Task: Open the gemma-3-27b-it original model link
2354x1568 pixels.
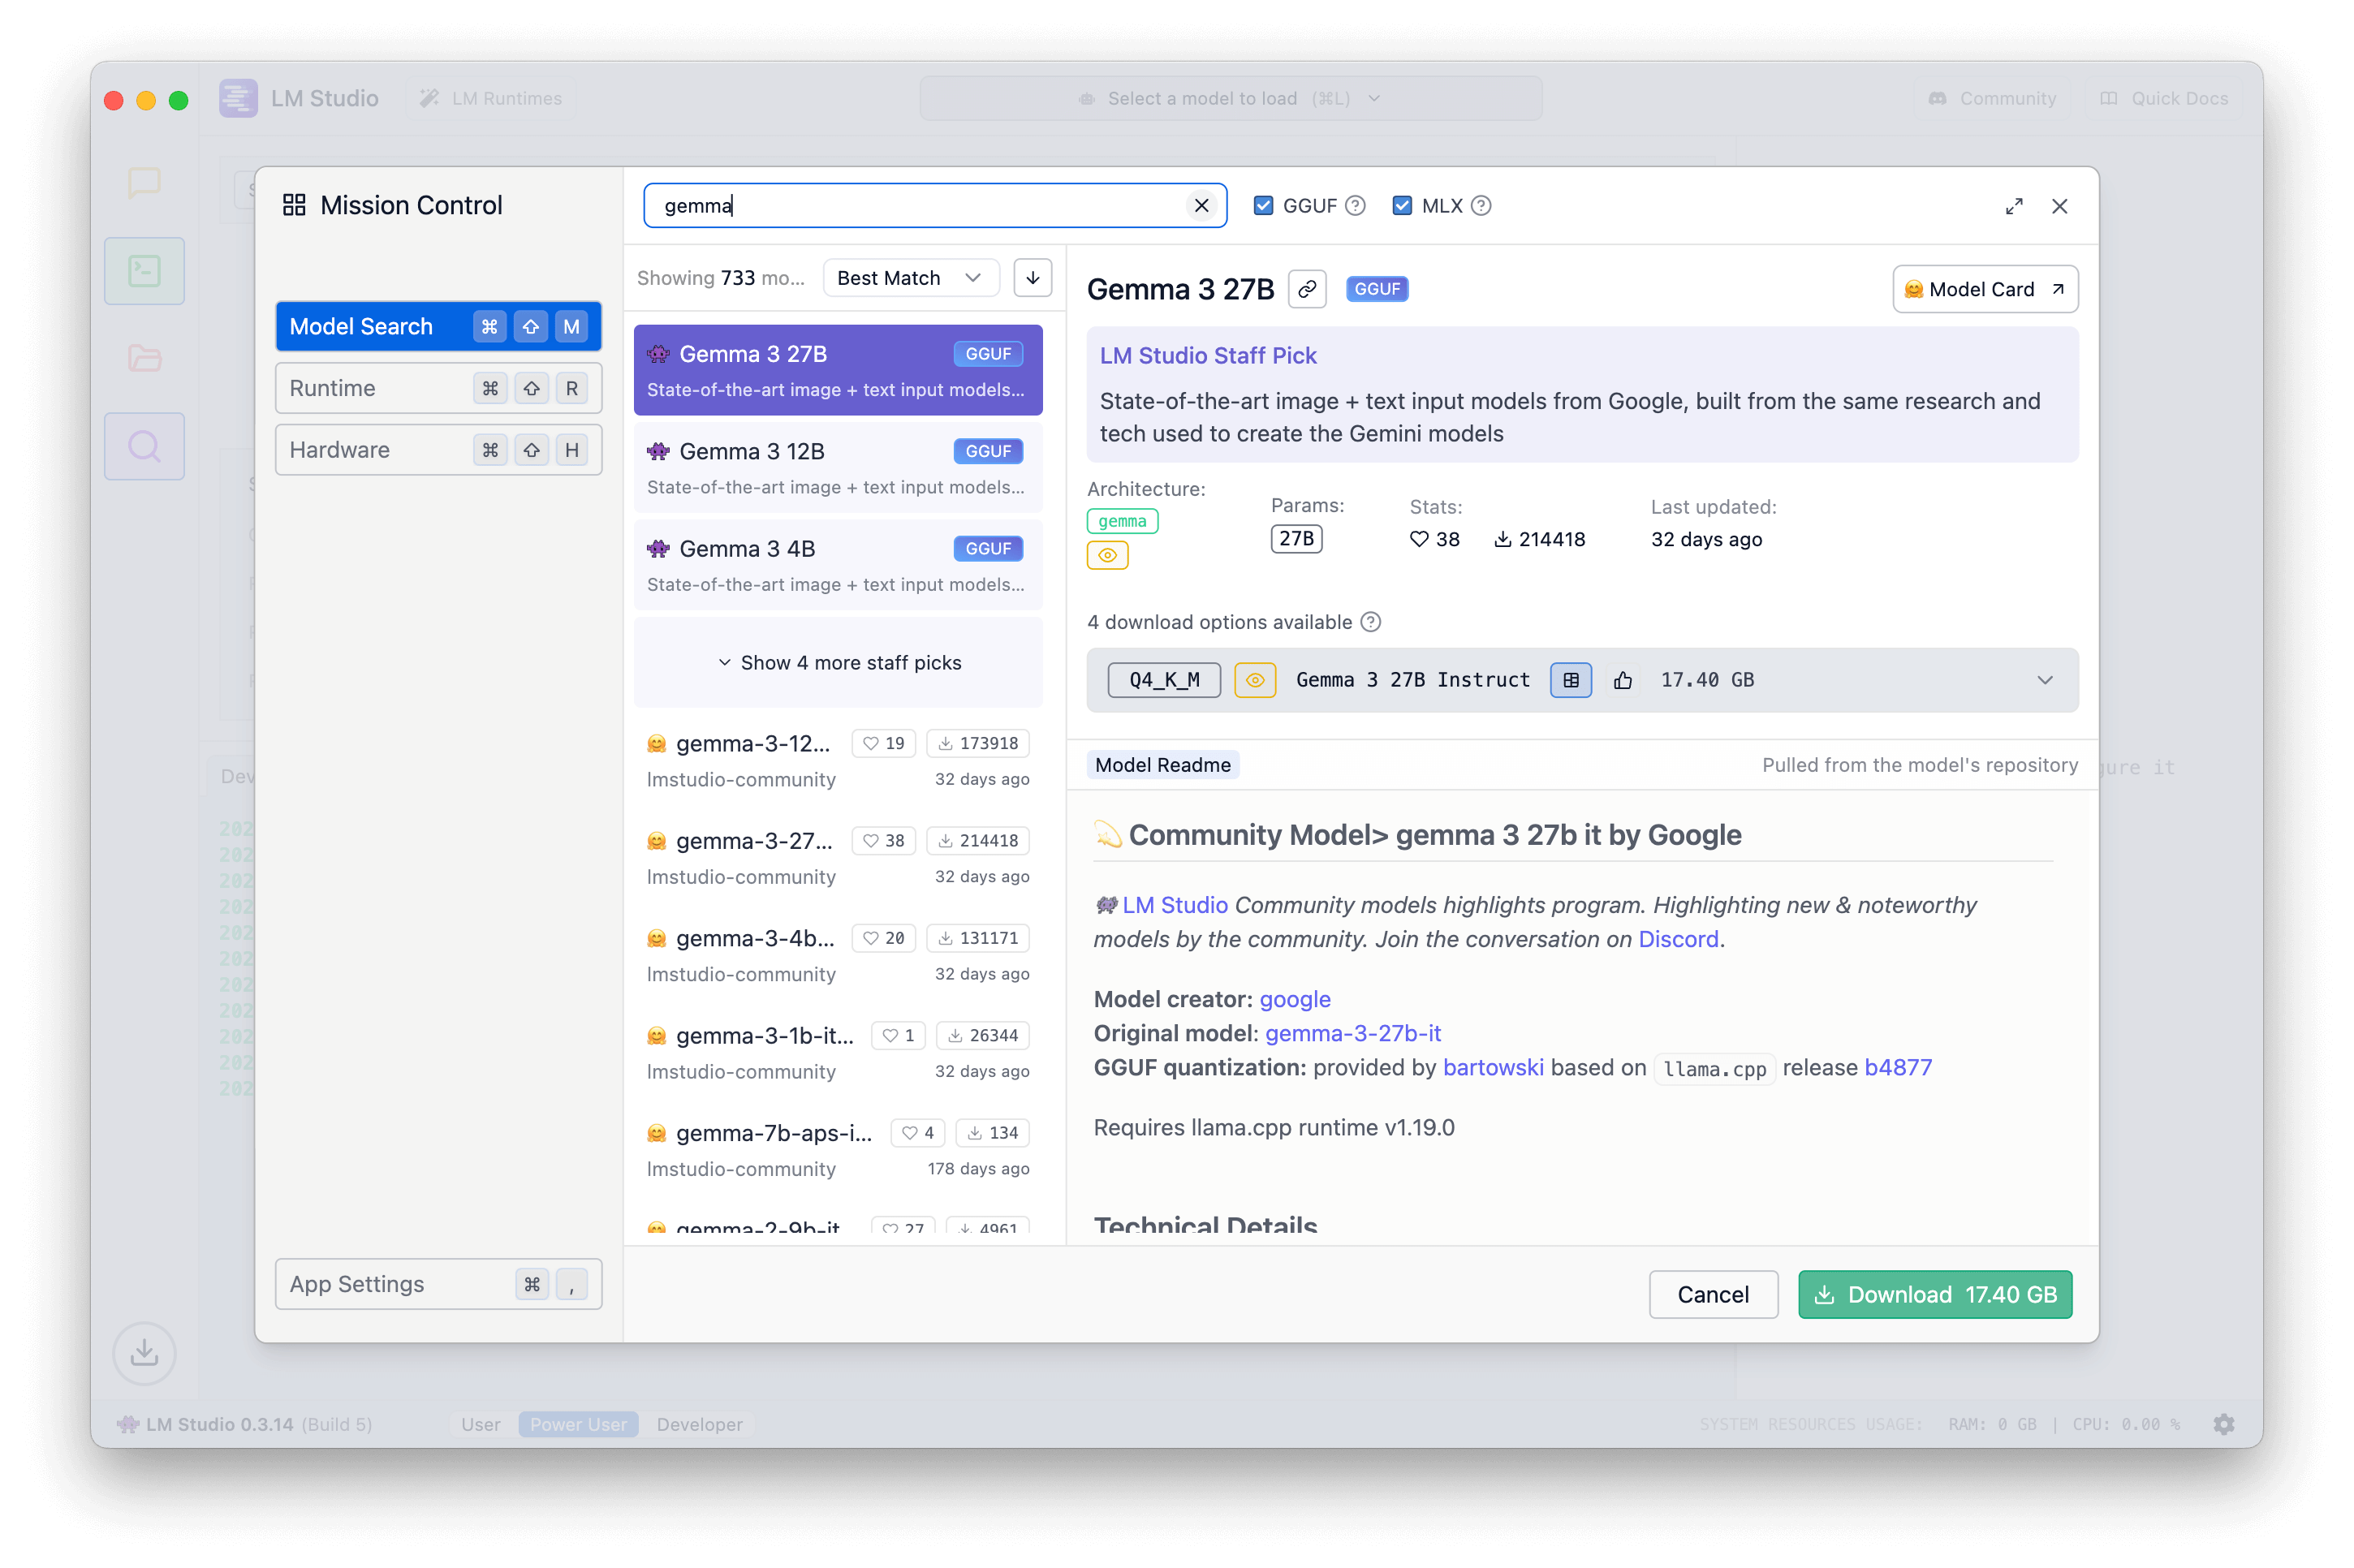Action: (1352, 1033)
